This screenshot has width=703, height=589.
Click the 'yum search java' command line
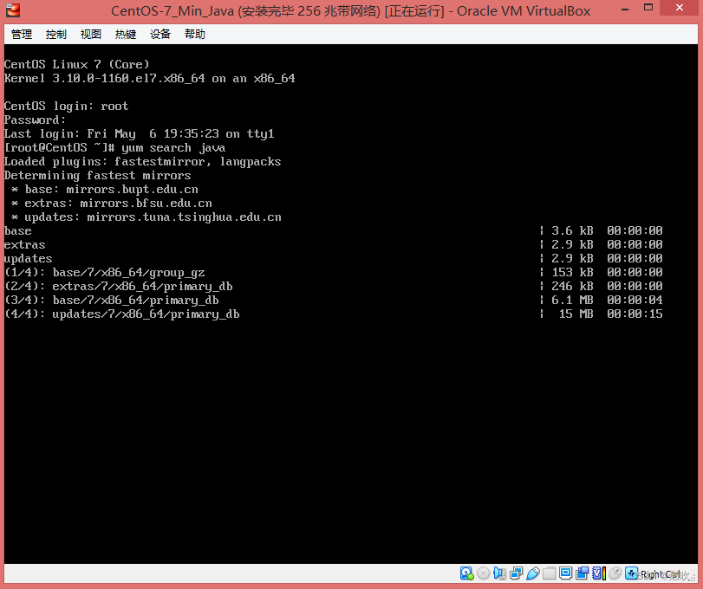(x=114, y=148)
